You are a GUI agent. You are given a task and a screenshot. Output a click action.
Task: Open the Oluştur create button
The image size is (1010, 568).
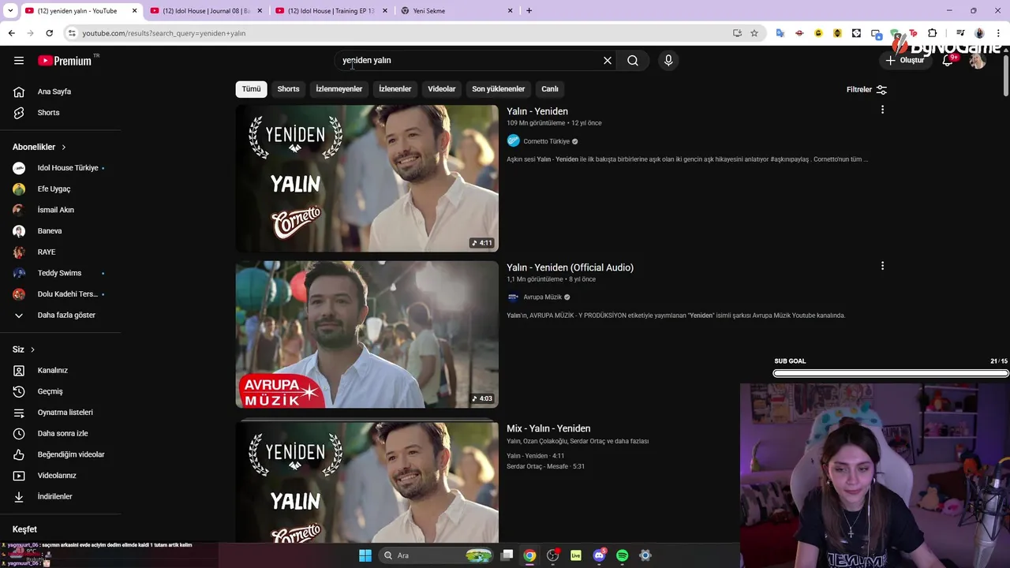coord(905,61)
